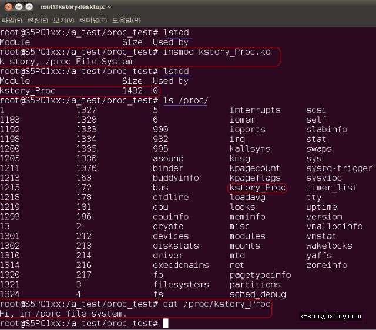Click 'kpagecount' in the proc listing
This screenshot has width=376, height=330.
coord(254,168)
